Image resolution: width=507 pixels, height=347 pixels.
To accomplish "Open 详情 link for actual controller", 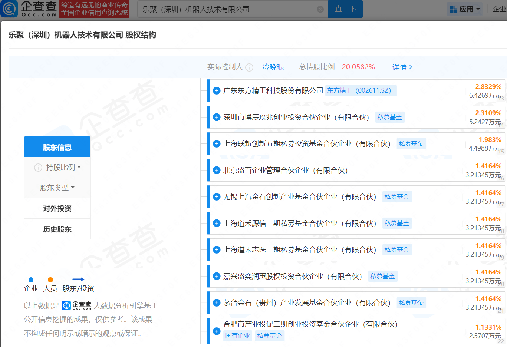I will [x=402, y=67].
